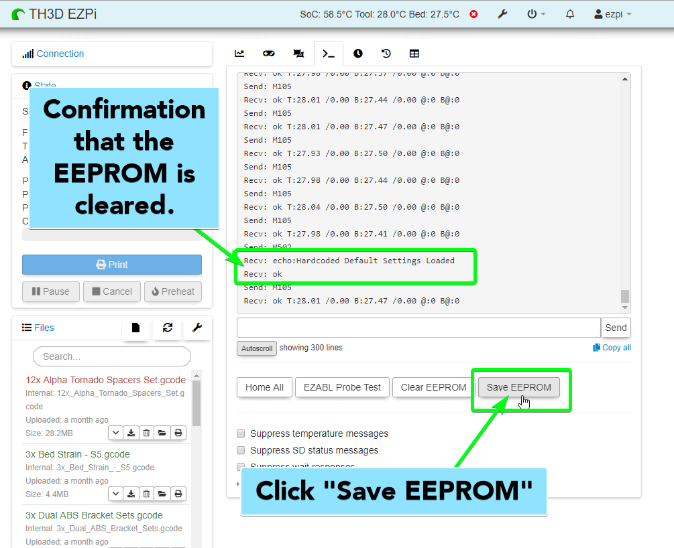Click the blue Print button

pyautogui.click(x=112, y=265)
